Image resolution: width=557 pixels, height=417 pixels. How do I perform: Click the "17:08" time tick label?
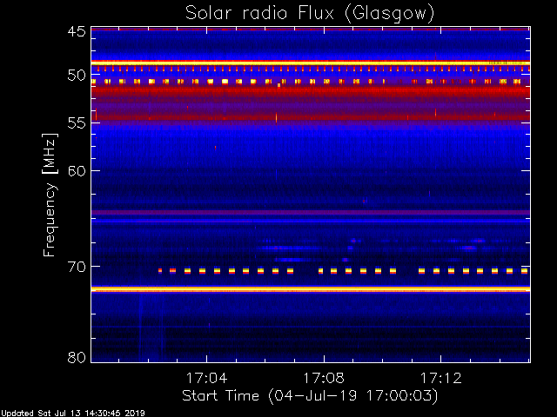tap(324, 378)
